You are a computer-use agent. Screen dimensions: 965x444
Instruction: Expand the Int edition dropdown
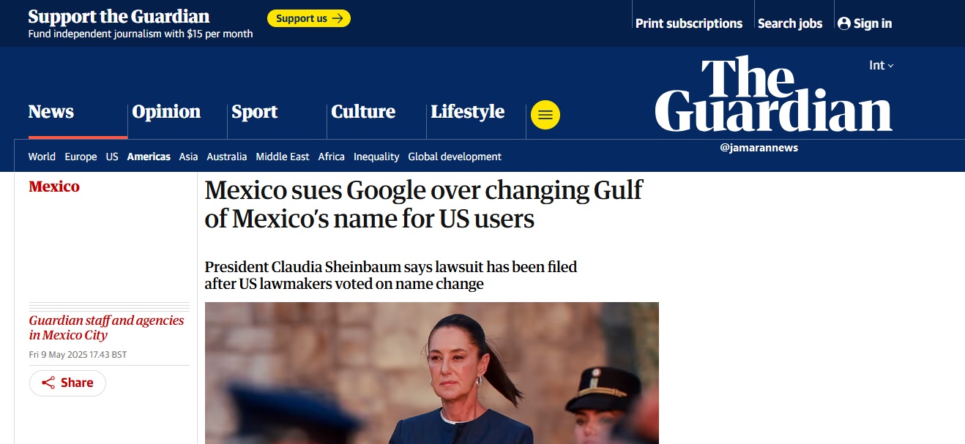pyautogui.click(x=881, y=66)
